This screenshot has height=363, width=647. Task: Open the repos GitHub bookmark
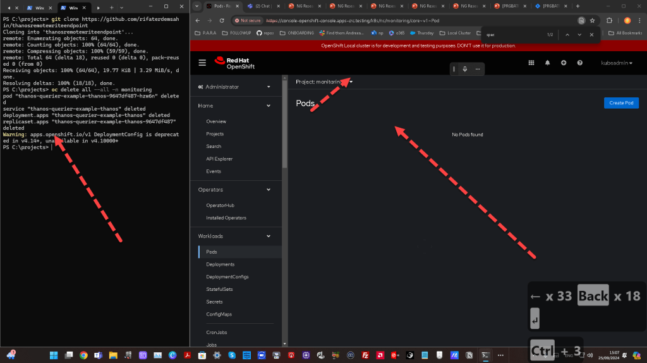(x=265, y=33)
